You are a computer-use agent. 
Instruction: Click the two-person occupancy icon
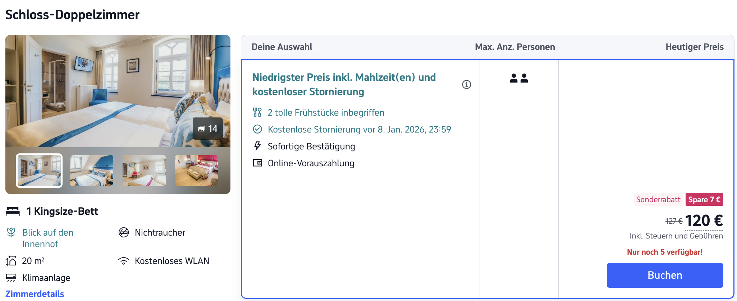click(x=519, y=78)
